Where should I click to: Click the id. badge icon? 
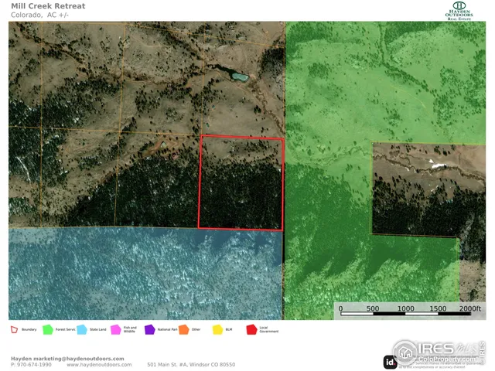pyautogui.click(x=391, y=361)
